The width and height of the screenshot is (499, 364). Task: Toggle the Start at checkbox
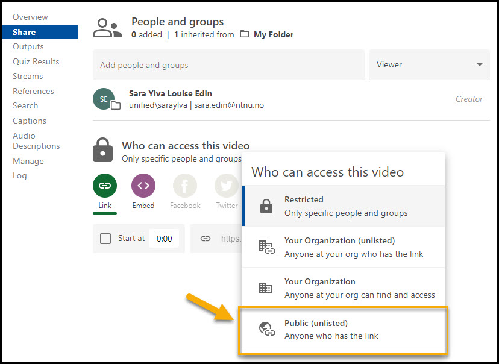(x=105, y=239)
